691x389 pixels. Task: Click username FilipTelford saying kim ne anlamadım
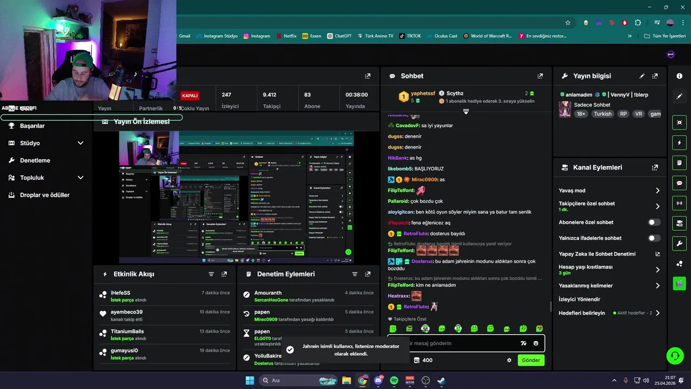[401, 285]
